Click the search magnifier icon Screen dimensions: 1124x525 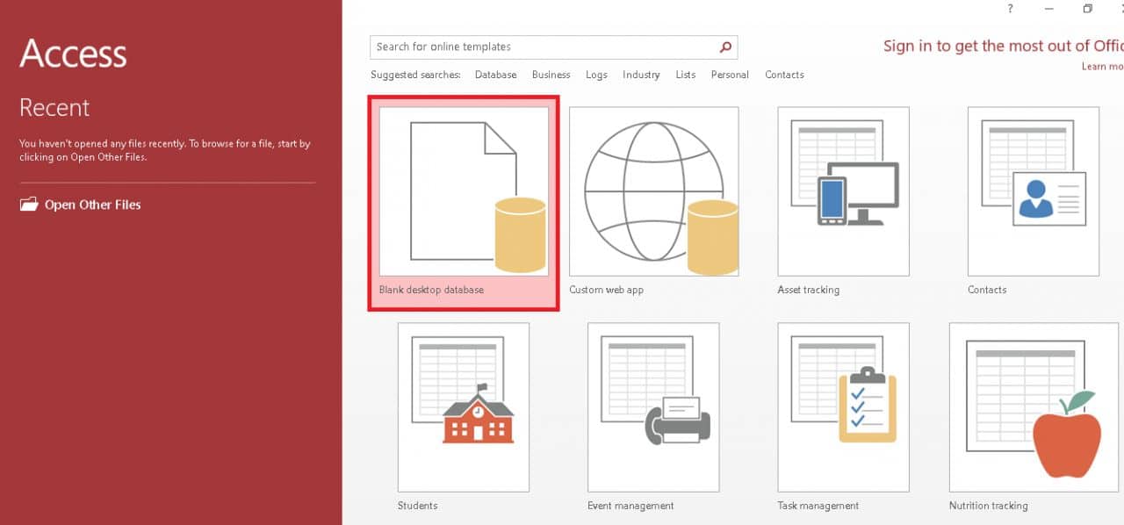point(724,47)
